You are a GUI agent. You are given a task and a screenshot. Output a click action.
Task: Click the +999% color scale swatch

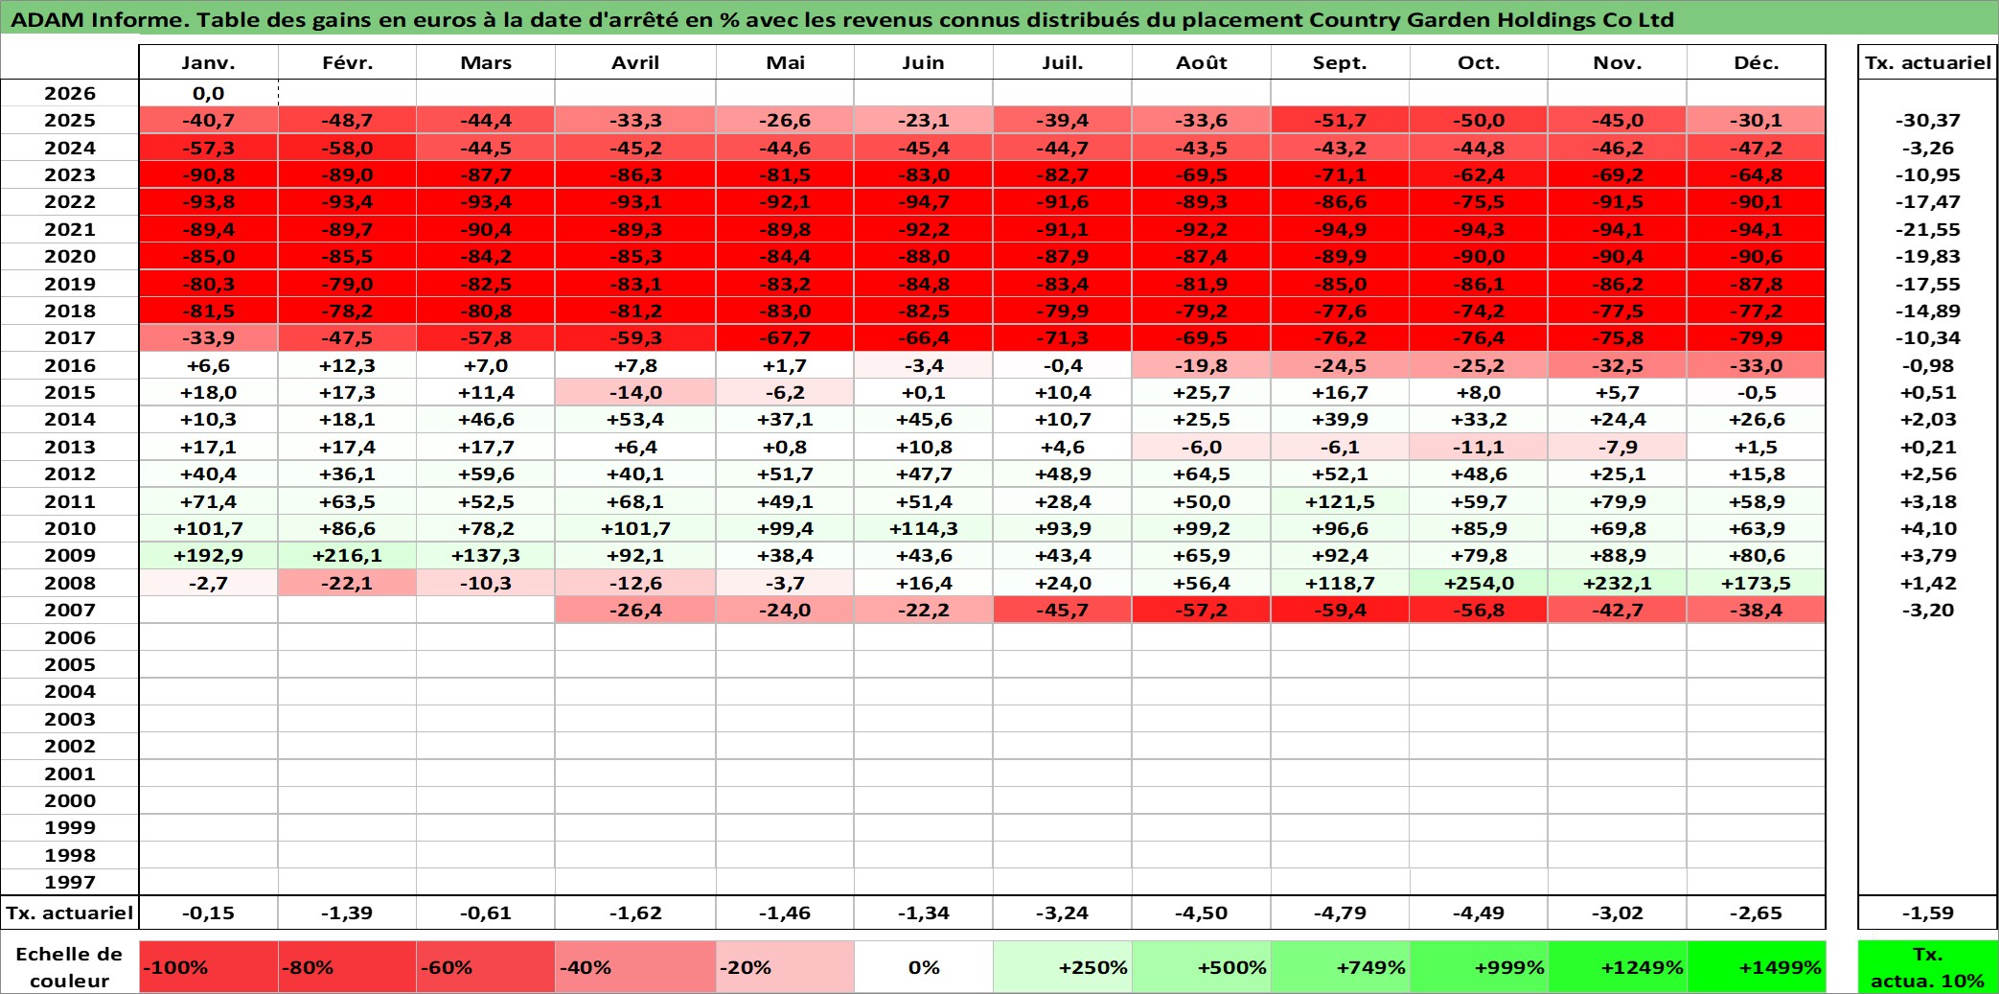click(x=1479, y=967)
